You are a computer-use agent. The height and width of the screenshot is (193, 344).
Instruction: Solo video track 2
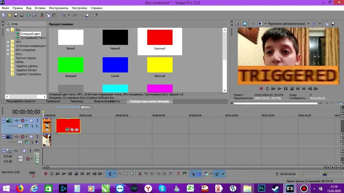click(37, 137)
